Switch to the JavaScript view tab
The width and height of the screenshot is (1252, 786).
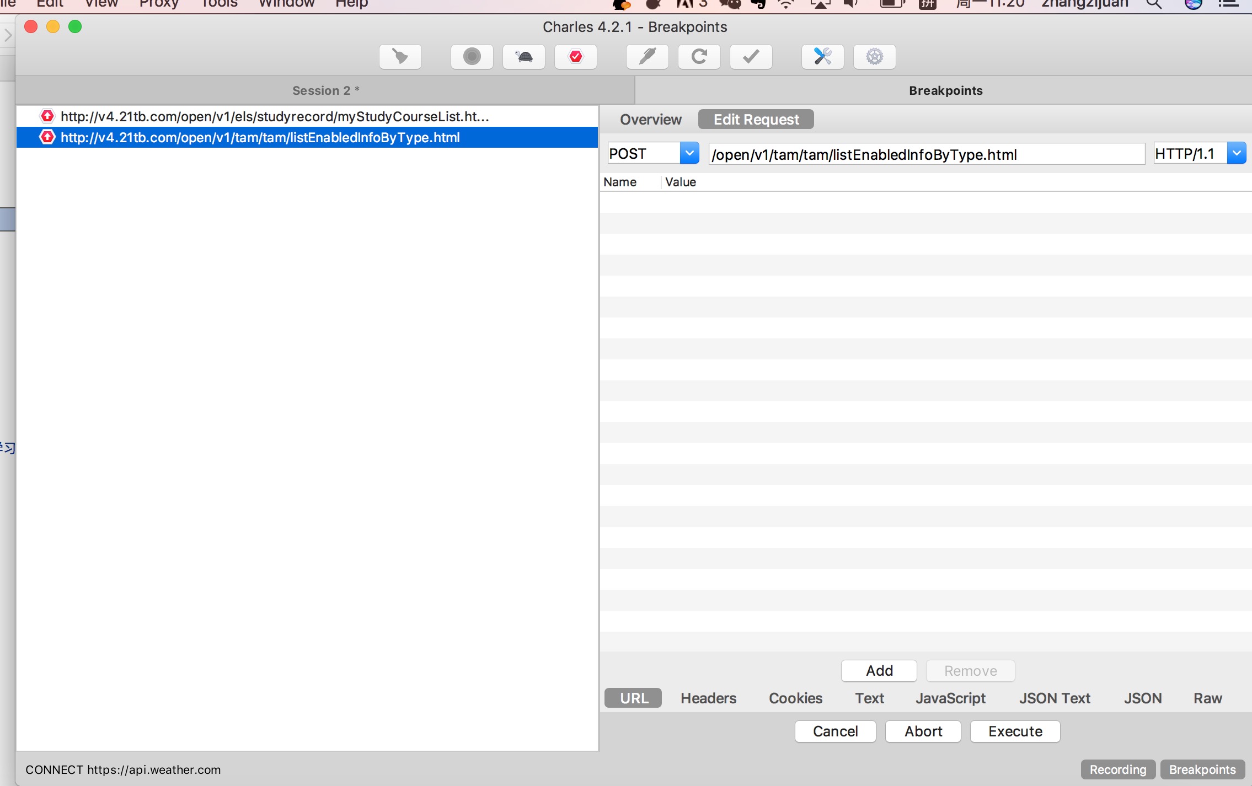coord(950,698)
